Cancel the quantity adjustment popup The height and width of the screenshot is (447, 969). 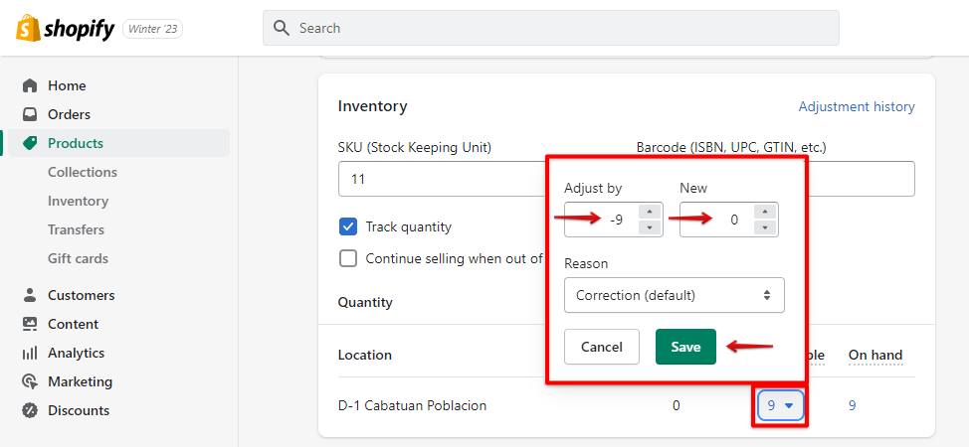[x=601, y=347]
